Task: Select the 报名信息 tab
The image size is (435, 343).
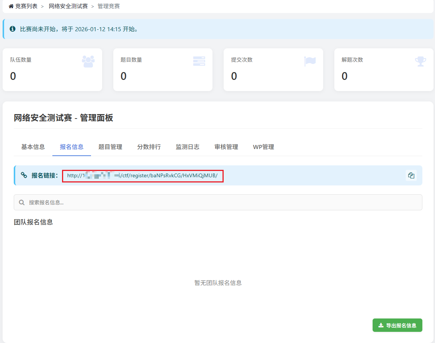Action: tap(72, 147)
